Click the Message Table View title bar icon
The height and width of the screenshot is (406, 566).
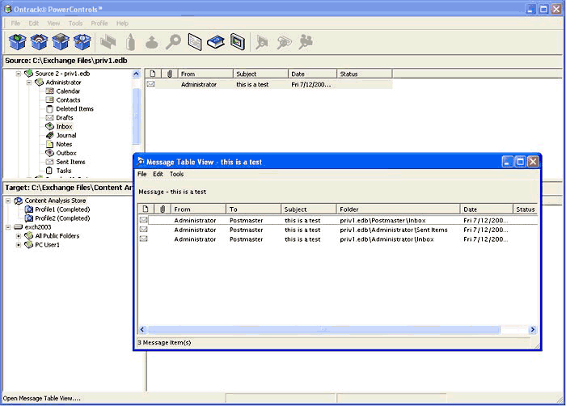pyautogui.click(x=141, y=162)
